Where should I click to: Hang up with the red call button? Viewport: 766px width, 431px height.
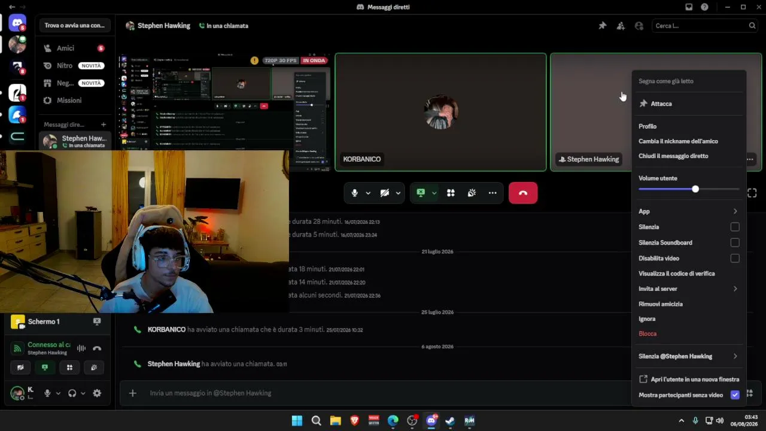pos(523,193)
